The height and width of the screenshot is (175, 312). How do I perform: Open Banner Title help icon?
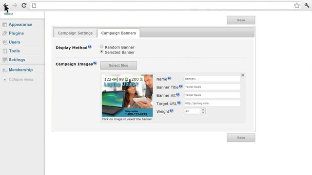tap(181, 87)
